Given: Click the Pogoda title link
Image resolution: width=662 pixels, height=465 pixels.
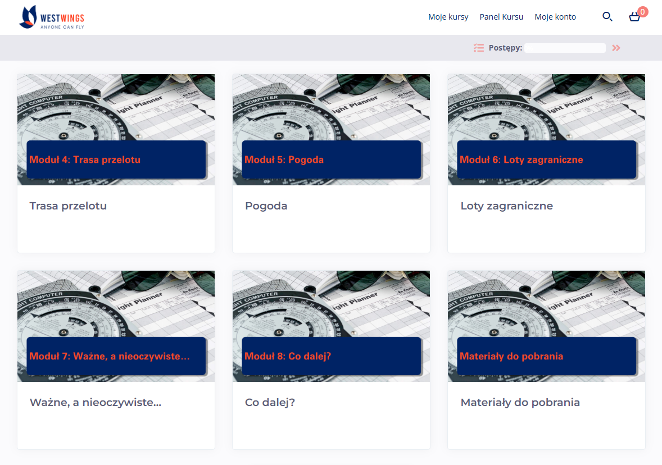Looking at the screenshot, I should tap(266, 206).
